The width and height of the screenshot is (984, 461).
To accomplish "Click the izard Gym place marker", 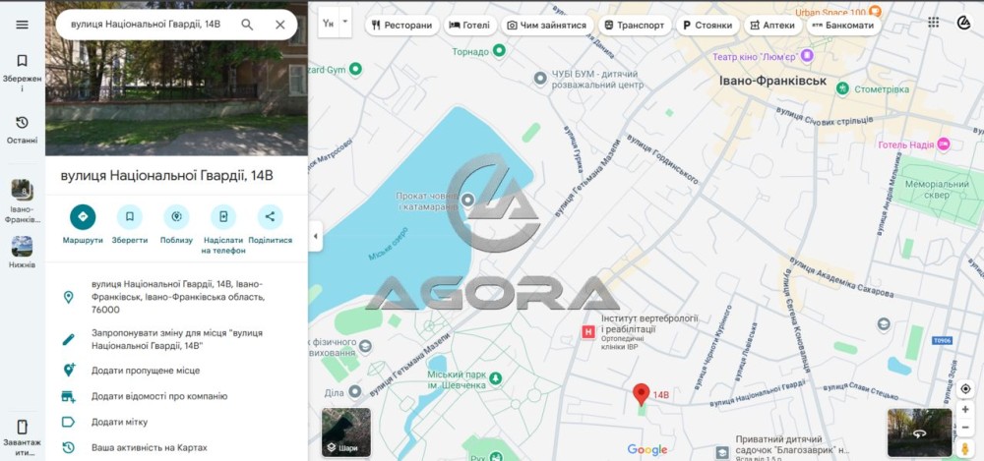I will click(356, 69).
